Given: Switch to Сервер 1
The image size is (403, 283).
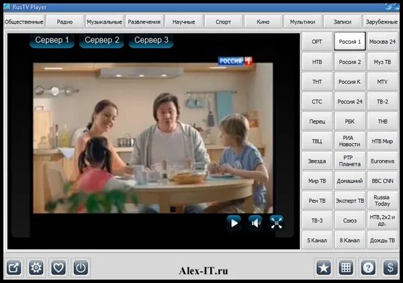Looking at the screenshot, I should (x=52, y=40).
